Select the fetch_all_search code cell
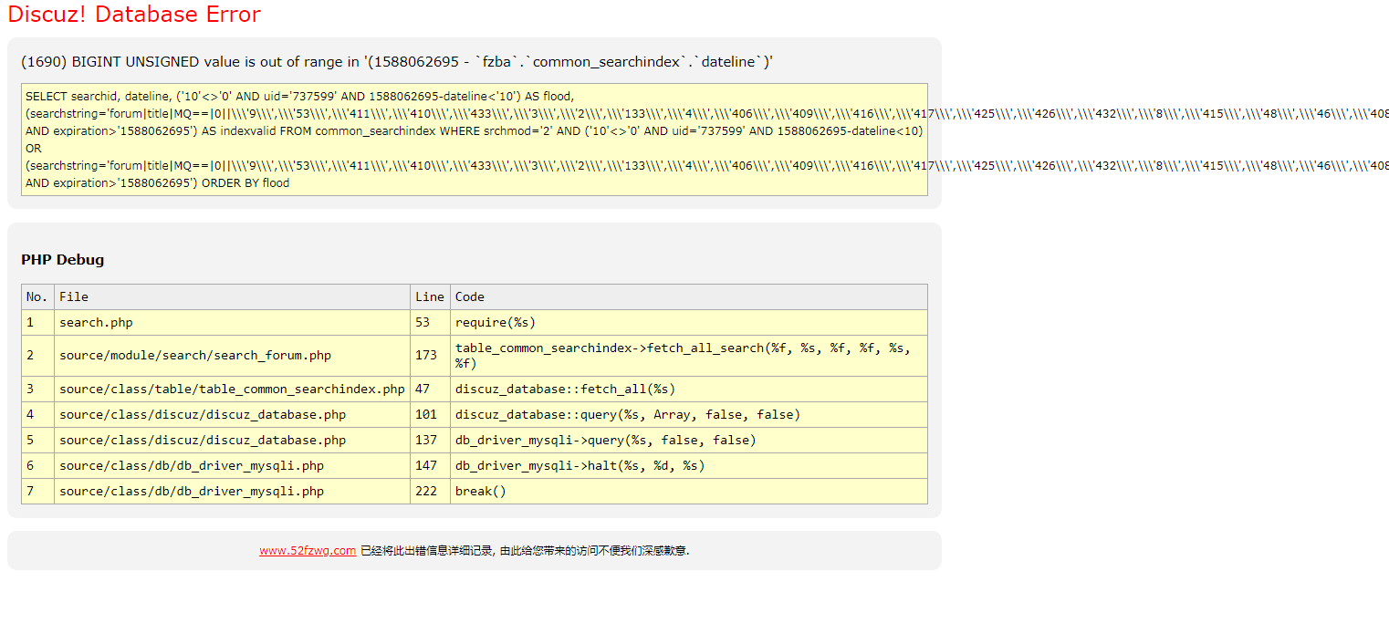 (689, 356)
